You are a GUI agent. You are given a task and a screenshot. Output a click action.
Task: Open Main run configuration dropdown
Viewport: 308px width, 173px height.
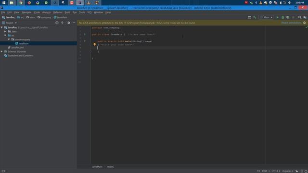[x=266, y=17]
